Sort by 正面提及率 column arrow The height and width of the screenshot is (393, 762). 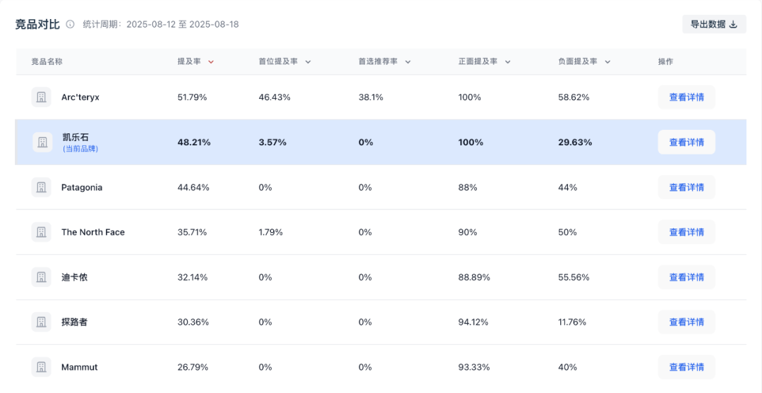pyautogui.click(x=507, y=61)
